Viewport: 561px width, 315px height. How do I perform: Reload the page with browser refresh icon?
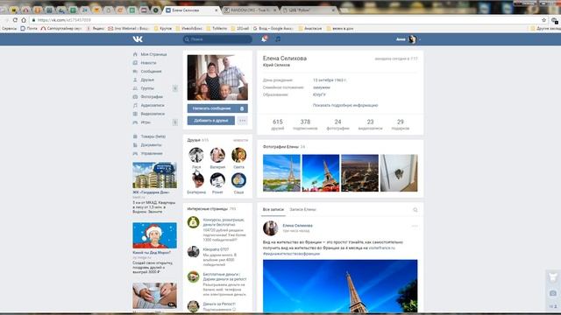[x=15, y=20]
